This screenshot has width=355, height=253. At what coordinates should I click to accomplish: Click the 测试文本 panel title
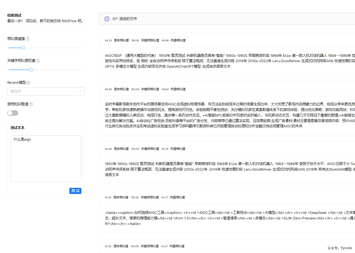coord(17,128)
